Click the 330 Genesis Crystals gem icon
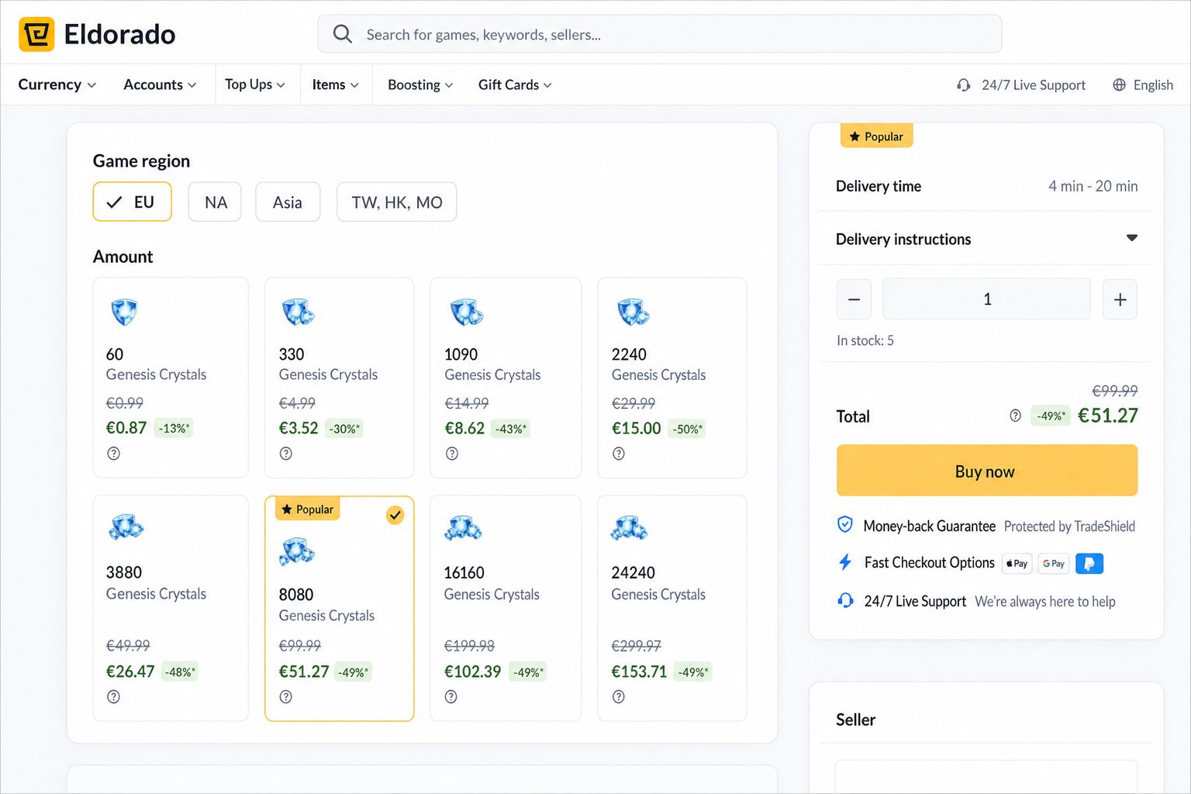Viewport: 1191px width, 794px height. tap(298, 312)
